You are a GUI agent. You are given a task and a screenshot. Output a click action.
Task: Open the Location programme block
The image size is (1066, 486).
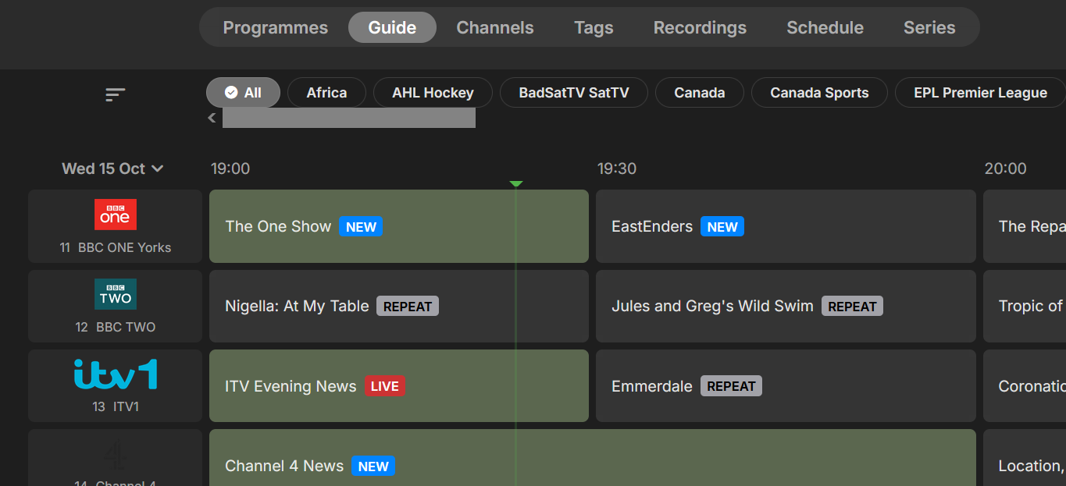[x=1025, y=458]
